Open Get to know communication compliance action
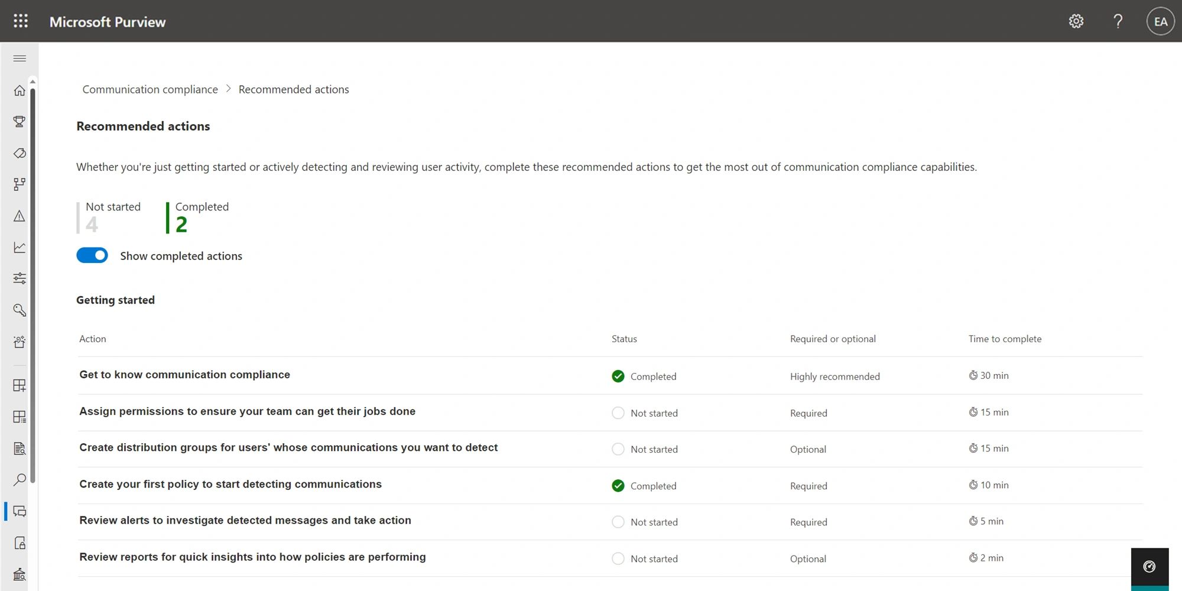Viewport: 1182px width, 591px height. pyautogui.click(x=184, y=374)
